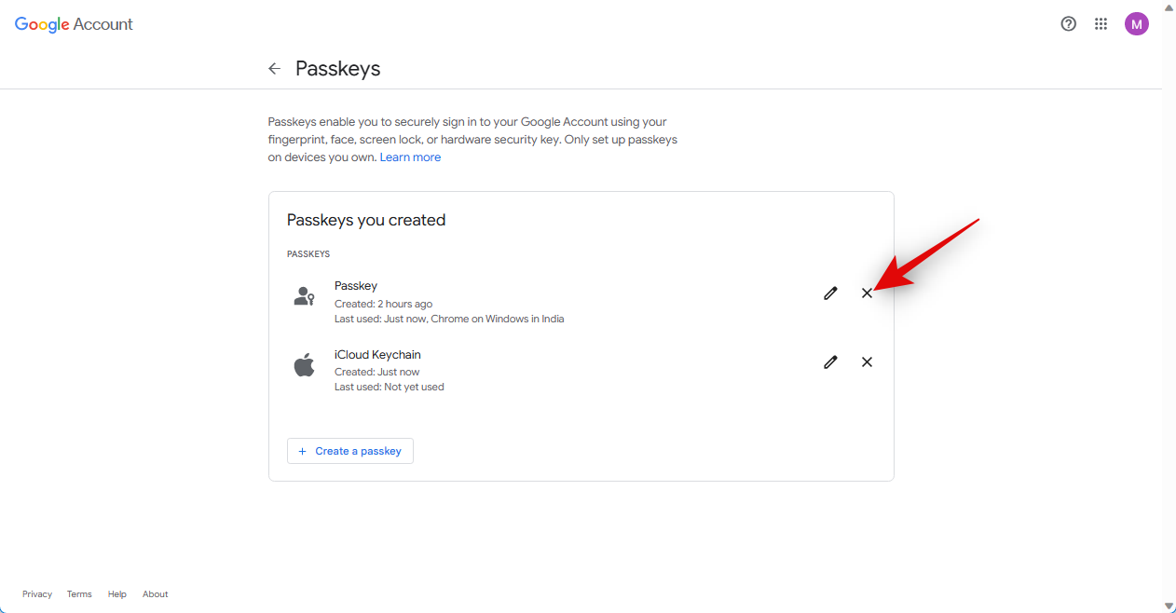Screen dimensions: 1176x613
Task: Click the scrollbar up arrow
Action: [1169, 7]
